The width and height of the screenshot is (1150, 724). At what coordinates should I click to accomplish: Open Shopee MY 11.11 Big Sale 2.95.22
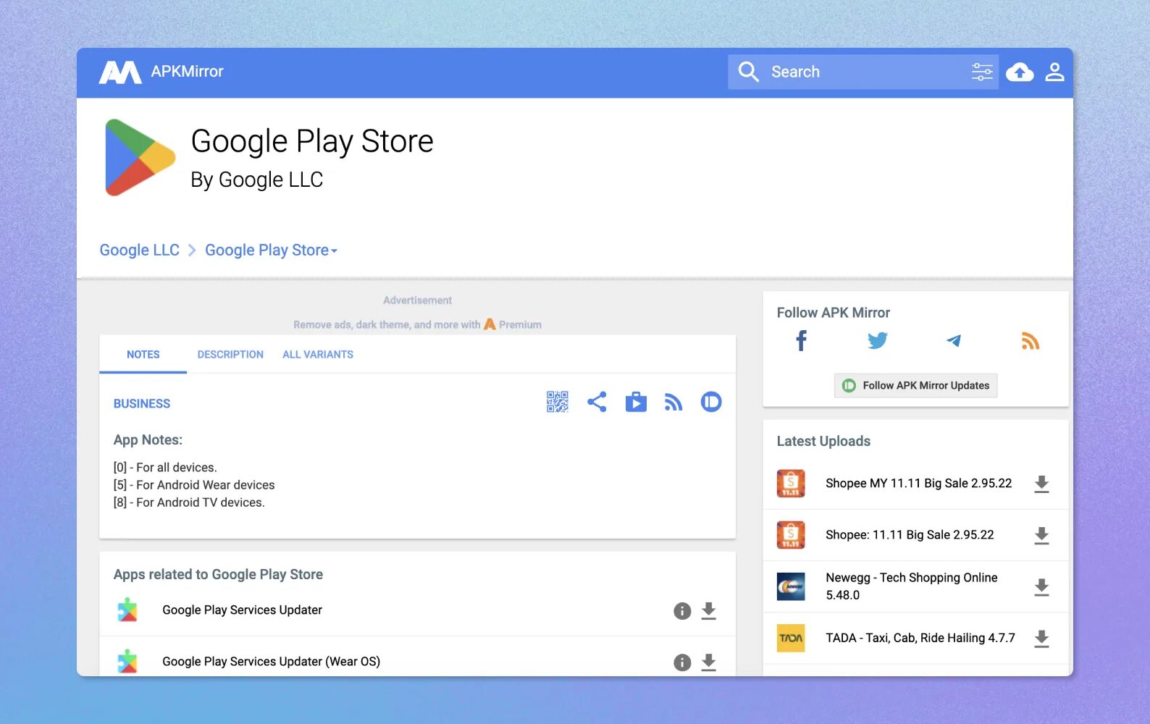(918, 483)
